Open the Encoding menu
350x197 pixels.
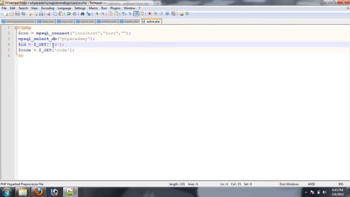point(48,8)
